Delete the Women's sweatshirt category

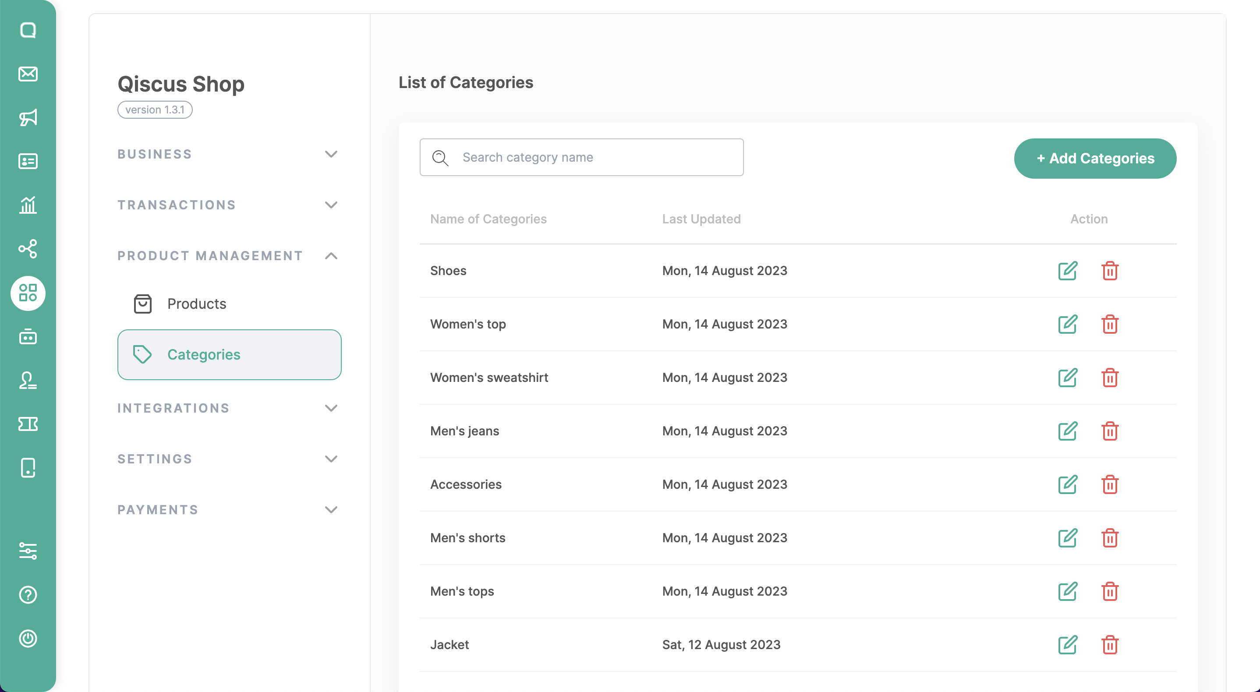(1110, 378)
